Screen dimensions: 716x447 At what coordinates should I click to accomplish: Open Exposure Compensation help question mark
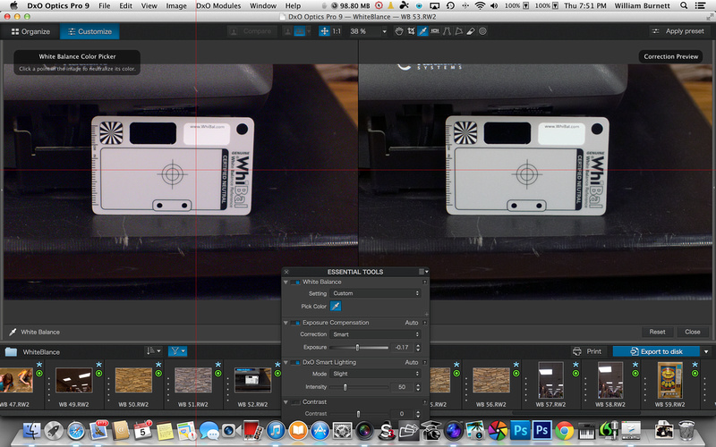pyautogui.click(x=424, y=323)
